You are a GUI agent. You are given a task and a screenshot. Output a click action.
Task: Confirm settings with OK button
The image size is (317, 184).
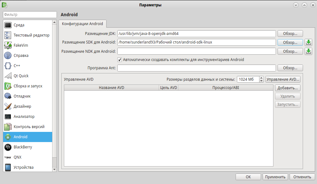click(248, 177)
